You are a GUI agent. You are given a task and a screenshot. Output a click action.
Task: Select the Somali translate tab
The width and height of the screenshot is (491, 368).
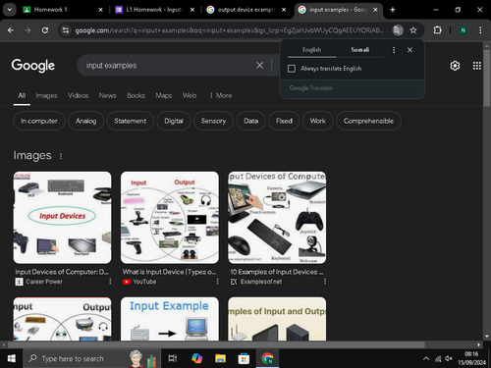360,50
